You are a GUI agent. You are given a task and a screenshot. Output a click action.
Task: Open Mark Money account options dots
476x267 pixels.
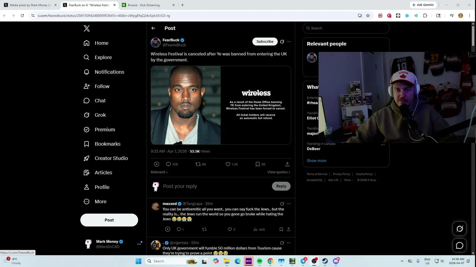tap(139, 244)
